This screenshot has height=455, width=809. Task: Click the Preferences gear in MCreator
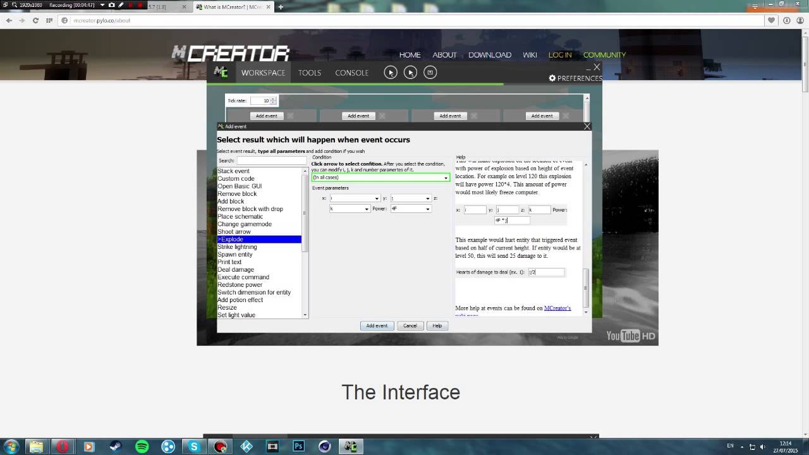click(552, 78)
